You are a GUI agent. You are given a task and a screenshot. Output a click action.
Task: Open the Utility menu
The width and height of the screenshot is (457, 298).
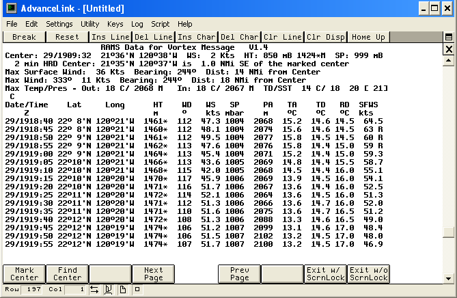(89, 24)
